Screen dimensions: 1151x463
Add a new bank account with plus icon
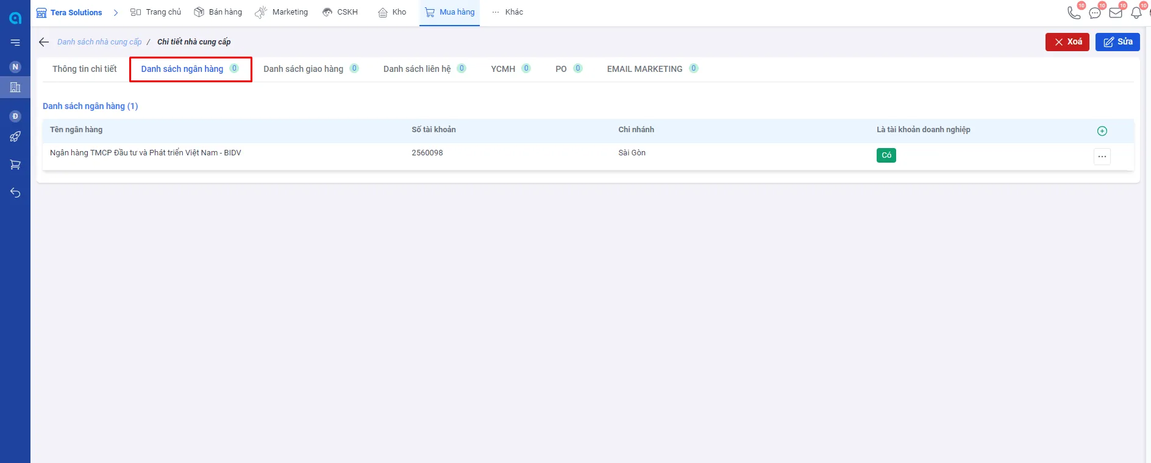(x=1102, y=131)
